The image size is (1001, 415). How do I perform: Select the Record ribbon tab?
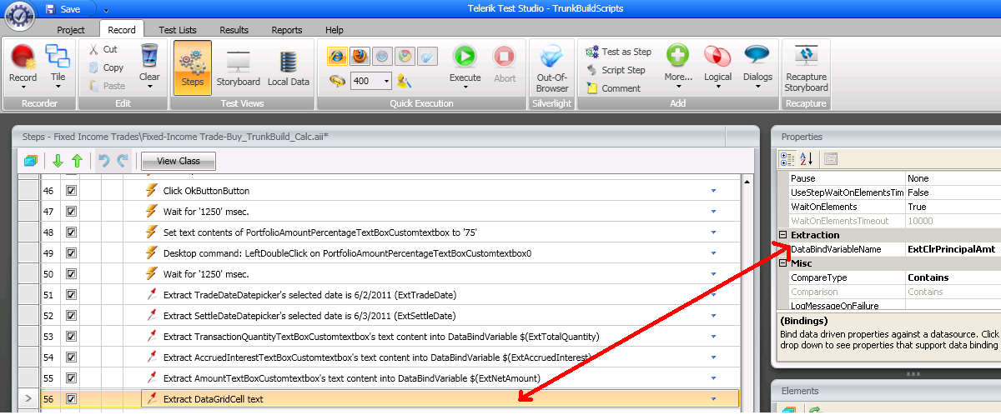[122, 30]
